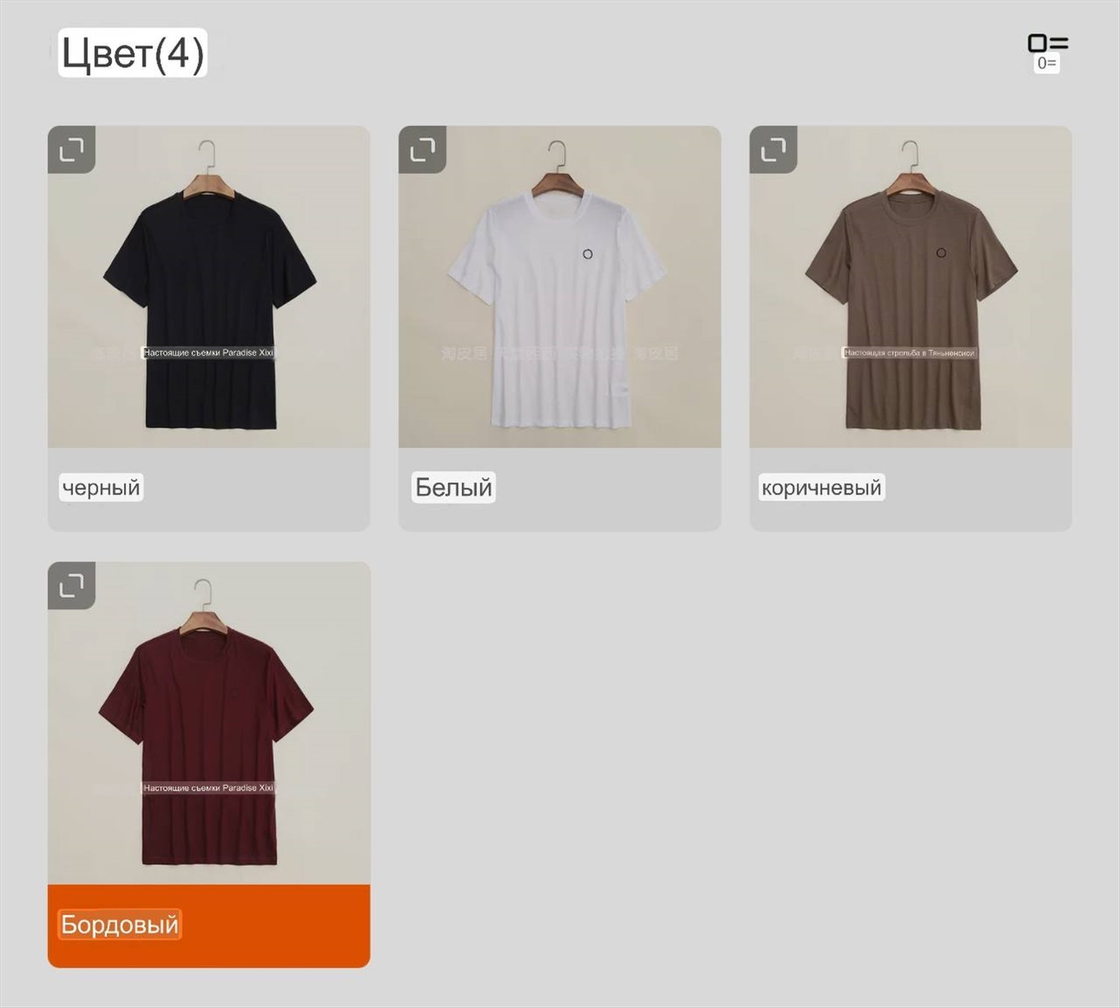Click the watermark text on brown shirt
The image size is (1120, 1008).
click(x=909, y=352)
